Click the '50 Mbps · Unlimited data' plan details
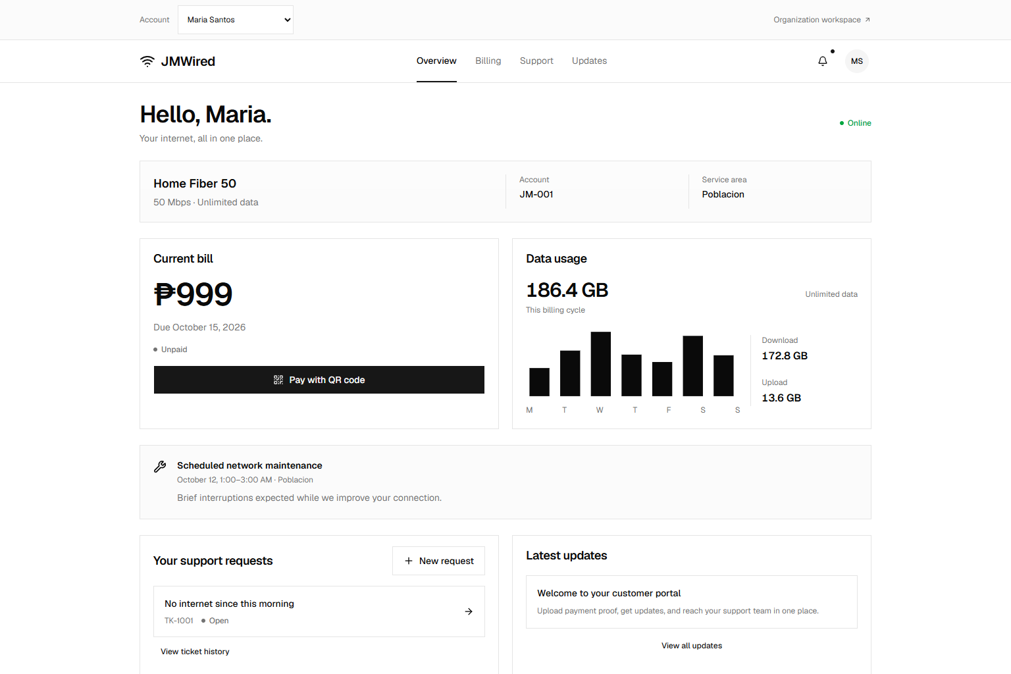 pyautogui.click(x=206, y=202)
